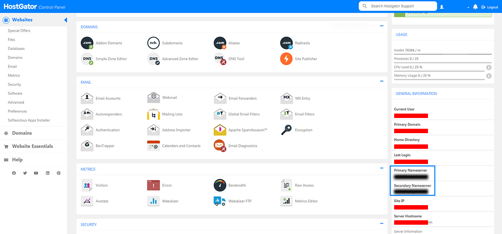
Task: Open Webmail icon
Action: coord(153,97)
